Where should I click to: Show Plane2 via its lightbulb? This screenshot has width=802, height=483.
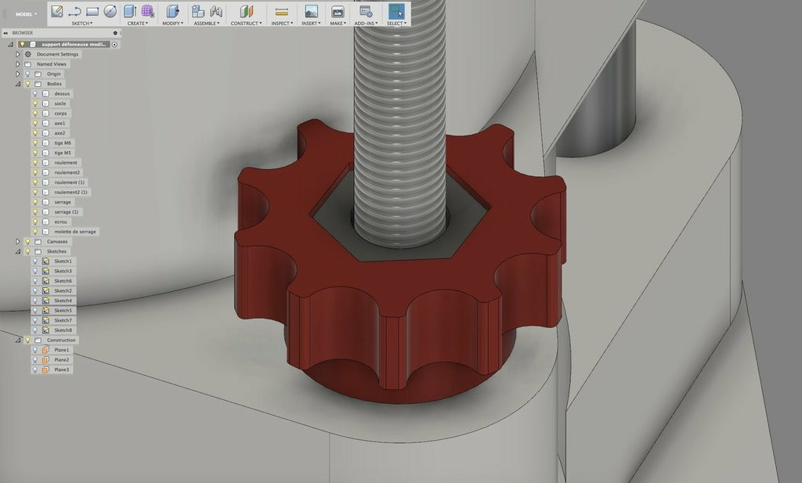coord(35,360)
